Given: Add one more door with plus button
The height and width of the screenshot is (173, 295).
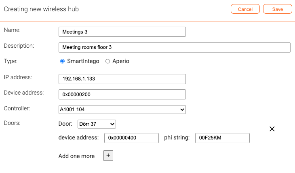Looking at the screenshot, I should coord(108,156).
